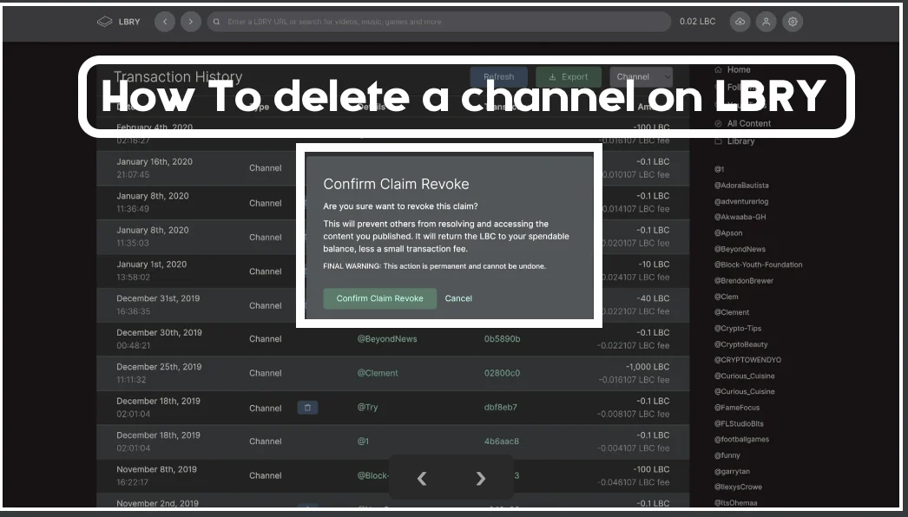Select the -1,000 LBC amount
908x517 pixels.
tap(648, 367)
